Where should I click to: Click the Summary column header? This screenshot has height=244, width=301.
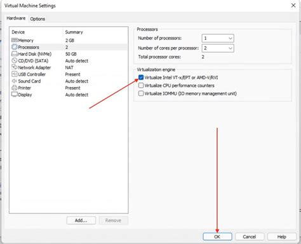(x=74, y=32)
